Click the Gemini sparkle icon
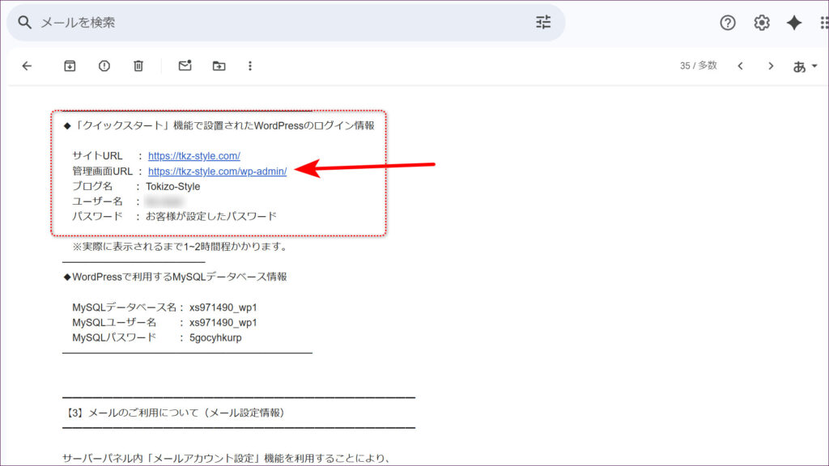This screenshot has width=829, height=466. [794, 23]
